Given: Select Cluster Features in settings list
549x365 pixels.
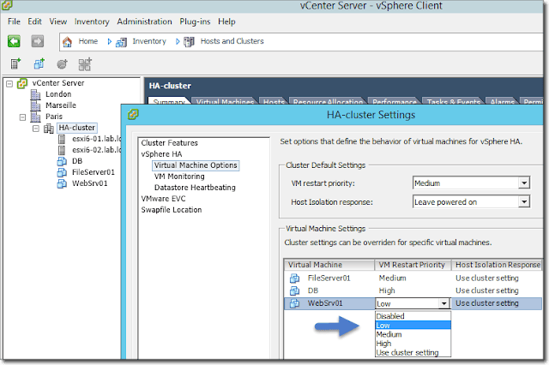Looking at the screenshot, I should click(x=170, y=143).
